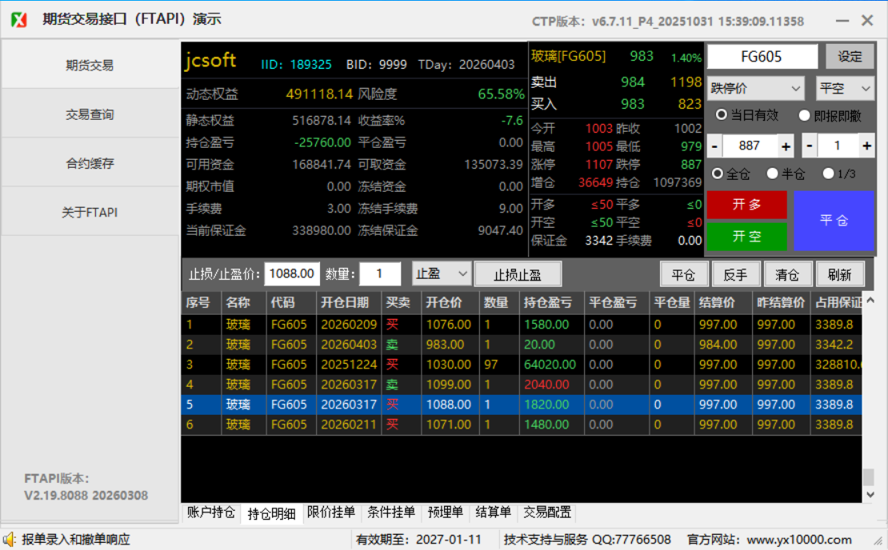This screenshot has height=550, width=888.
Task: Increase price with the plus stepper
Action: point(786,146)
